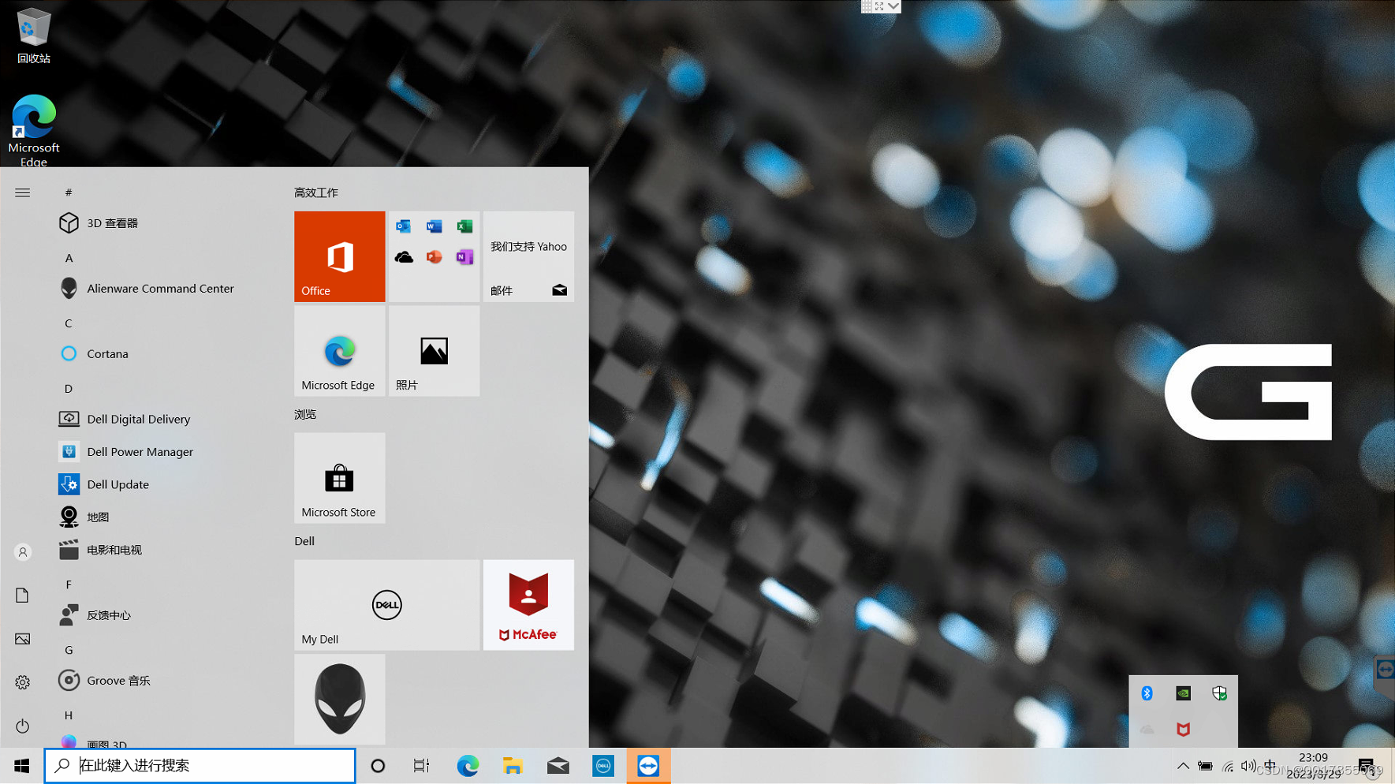Screen dimensions: 1395x784
Task: Click the taskbar search box
Action: (200, 765)
